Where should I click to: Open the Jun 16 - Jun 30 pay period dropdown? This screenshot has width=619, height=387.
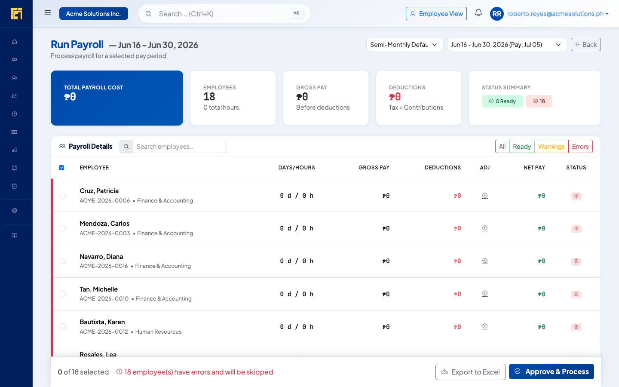(x=507, y=45)
